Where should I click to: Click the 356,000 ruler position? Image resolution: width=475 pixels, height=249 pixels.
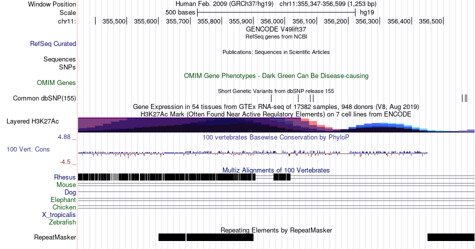tap(272, 21)
